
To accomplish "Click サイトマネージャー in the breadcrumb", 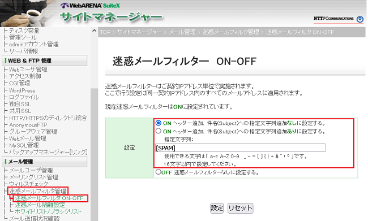I will 139,32.
